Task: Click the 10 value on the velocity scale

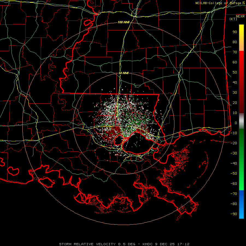Action: [235, 113]
